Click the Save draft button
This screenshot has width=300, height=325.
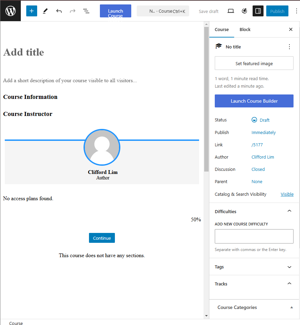click(x=208, y=11)
